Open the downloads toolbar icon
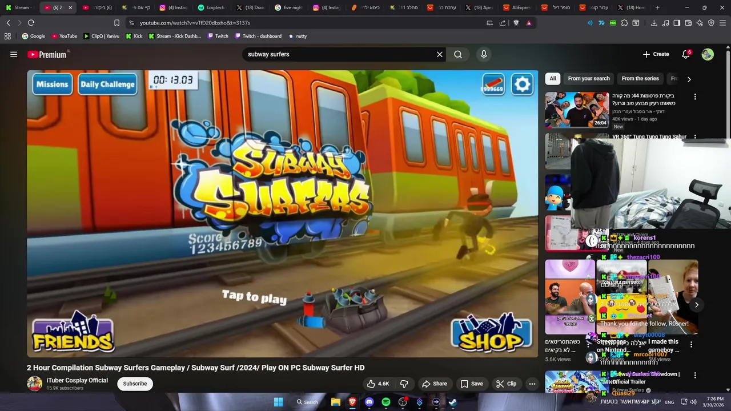The image size is (731, 411). pos(654,23)
